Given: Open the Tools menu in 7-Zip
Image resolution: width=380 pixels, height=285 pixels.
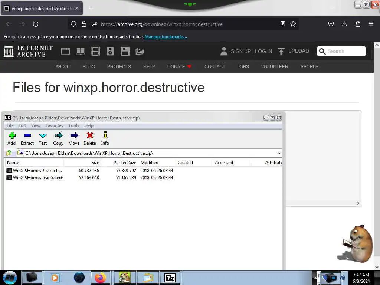Looking at the screenshot, I should [74, 125].
